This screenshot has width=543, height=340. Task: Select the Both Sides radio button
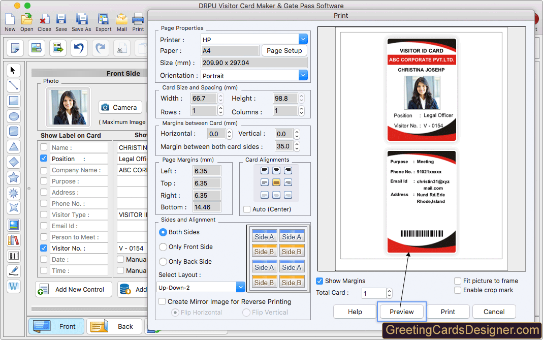tap(163, 232)
